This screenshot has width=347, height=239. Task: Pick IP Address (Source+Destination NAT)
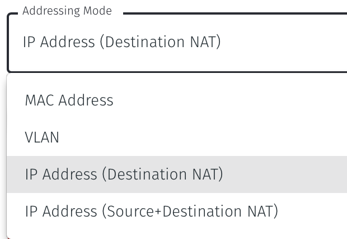pos(151,212)
